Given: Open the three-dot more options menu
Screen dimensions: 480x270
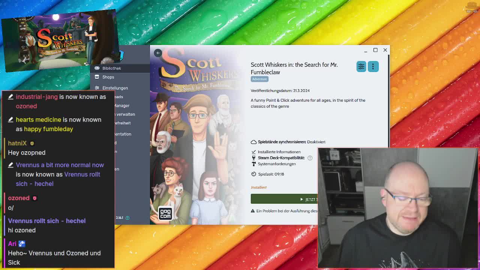Looking at the screenshot, I should pos(373,66).
